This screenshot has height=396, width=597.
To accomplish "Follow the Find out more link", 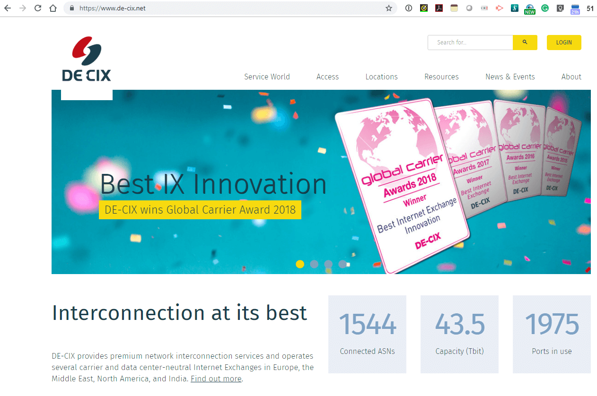I will [216, 379].
